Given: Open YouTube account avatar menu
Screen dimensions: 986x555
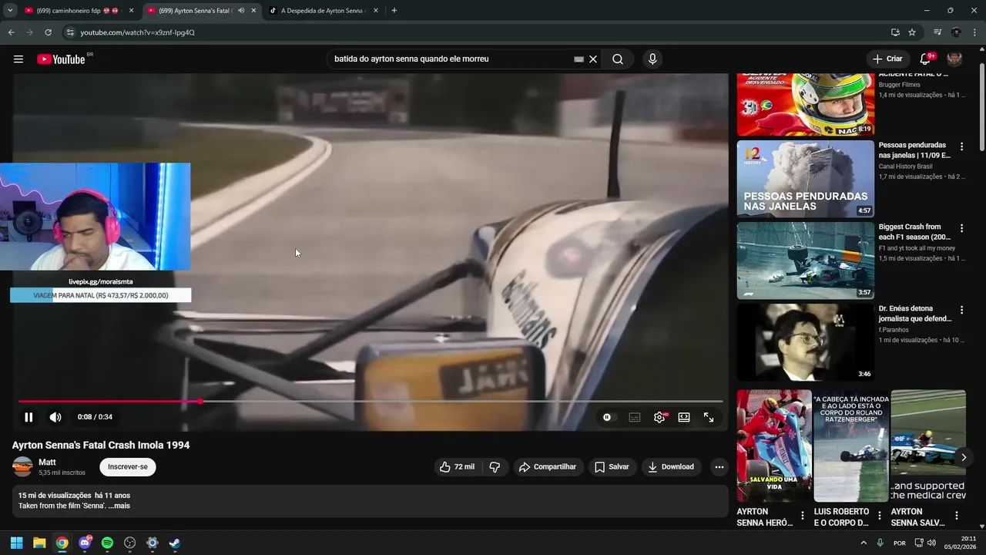Looking at the screenshot, I should 954,59.
